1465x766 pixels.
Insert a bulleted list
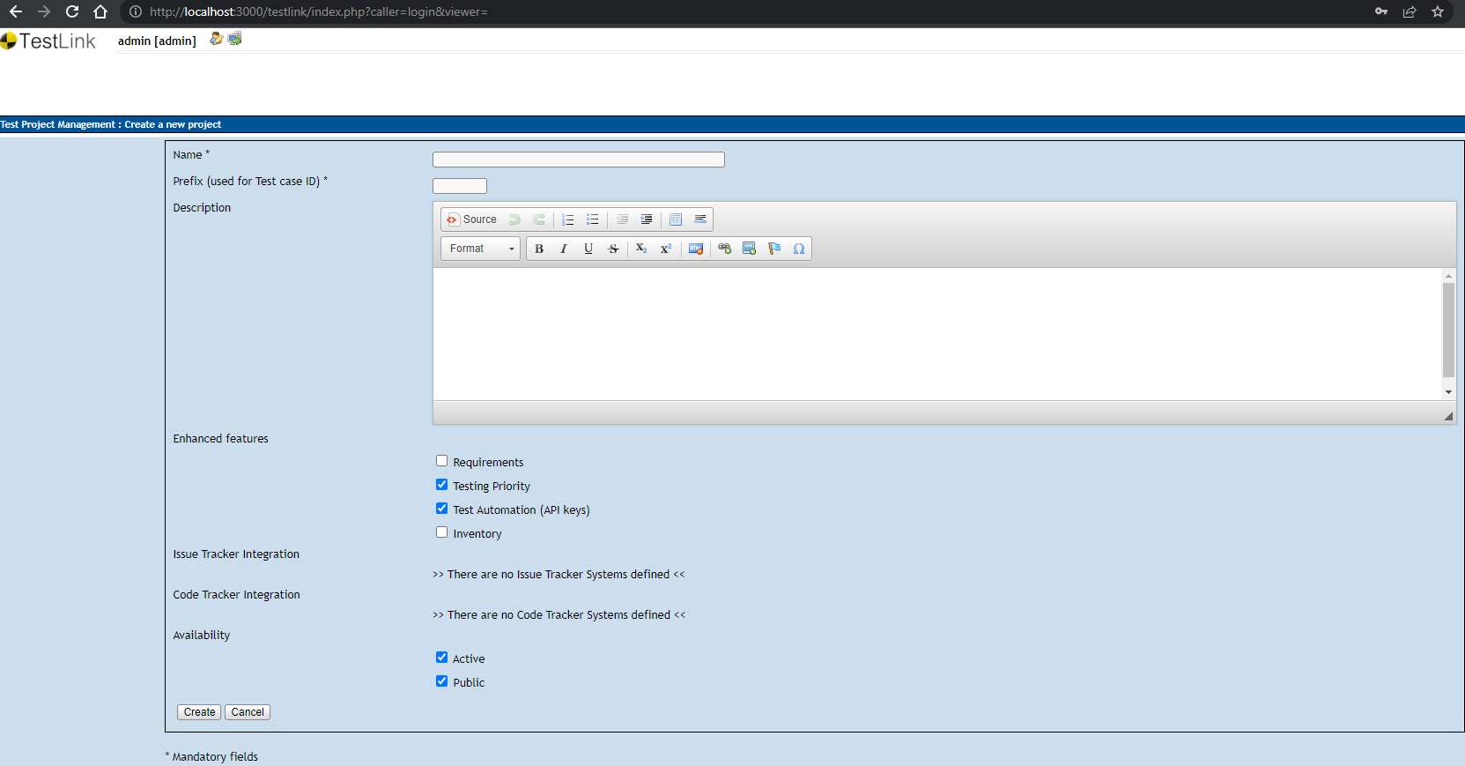click(593, 219)
